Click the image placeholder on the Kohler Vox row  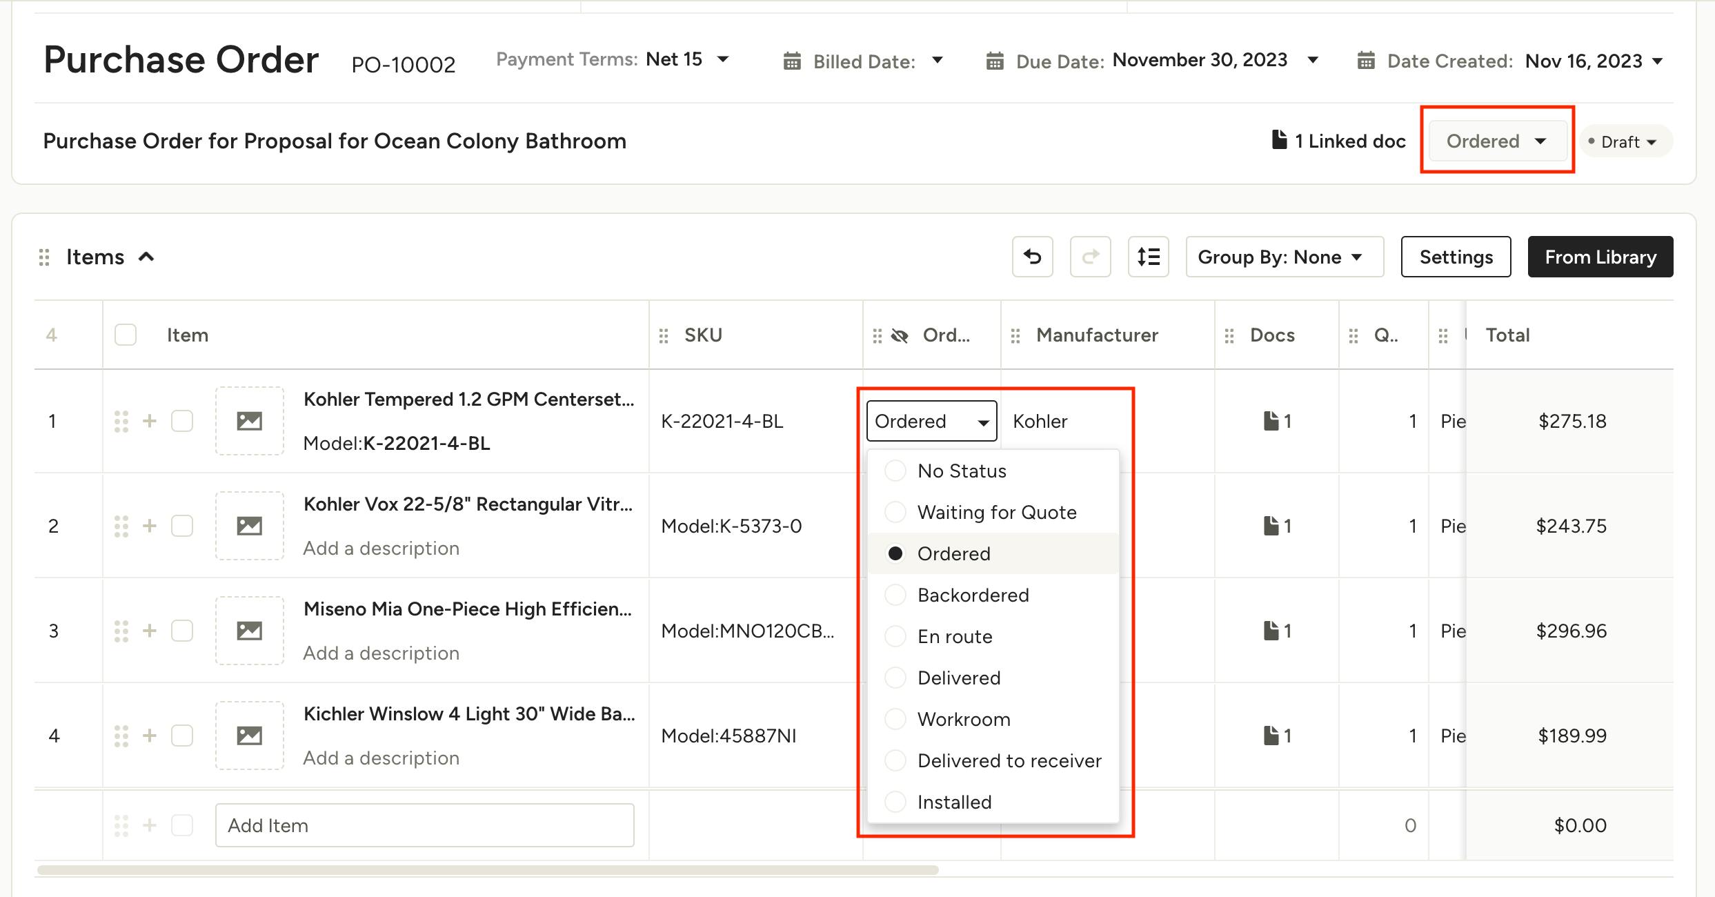point(250,525)
